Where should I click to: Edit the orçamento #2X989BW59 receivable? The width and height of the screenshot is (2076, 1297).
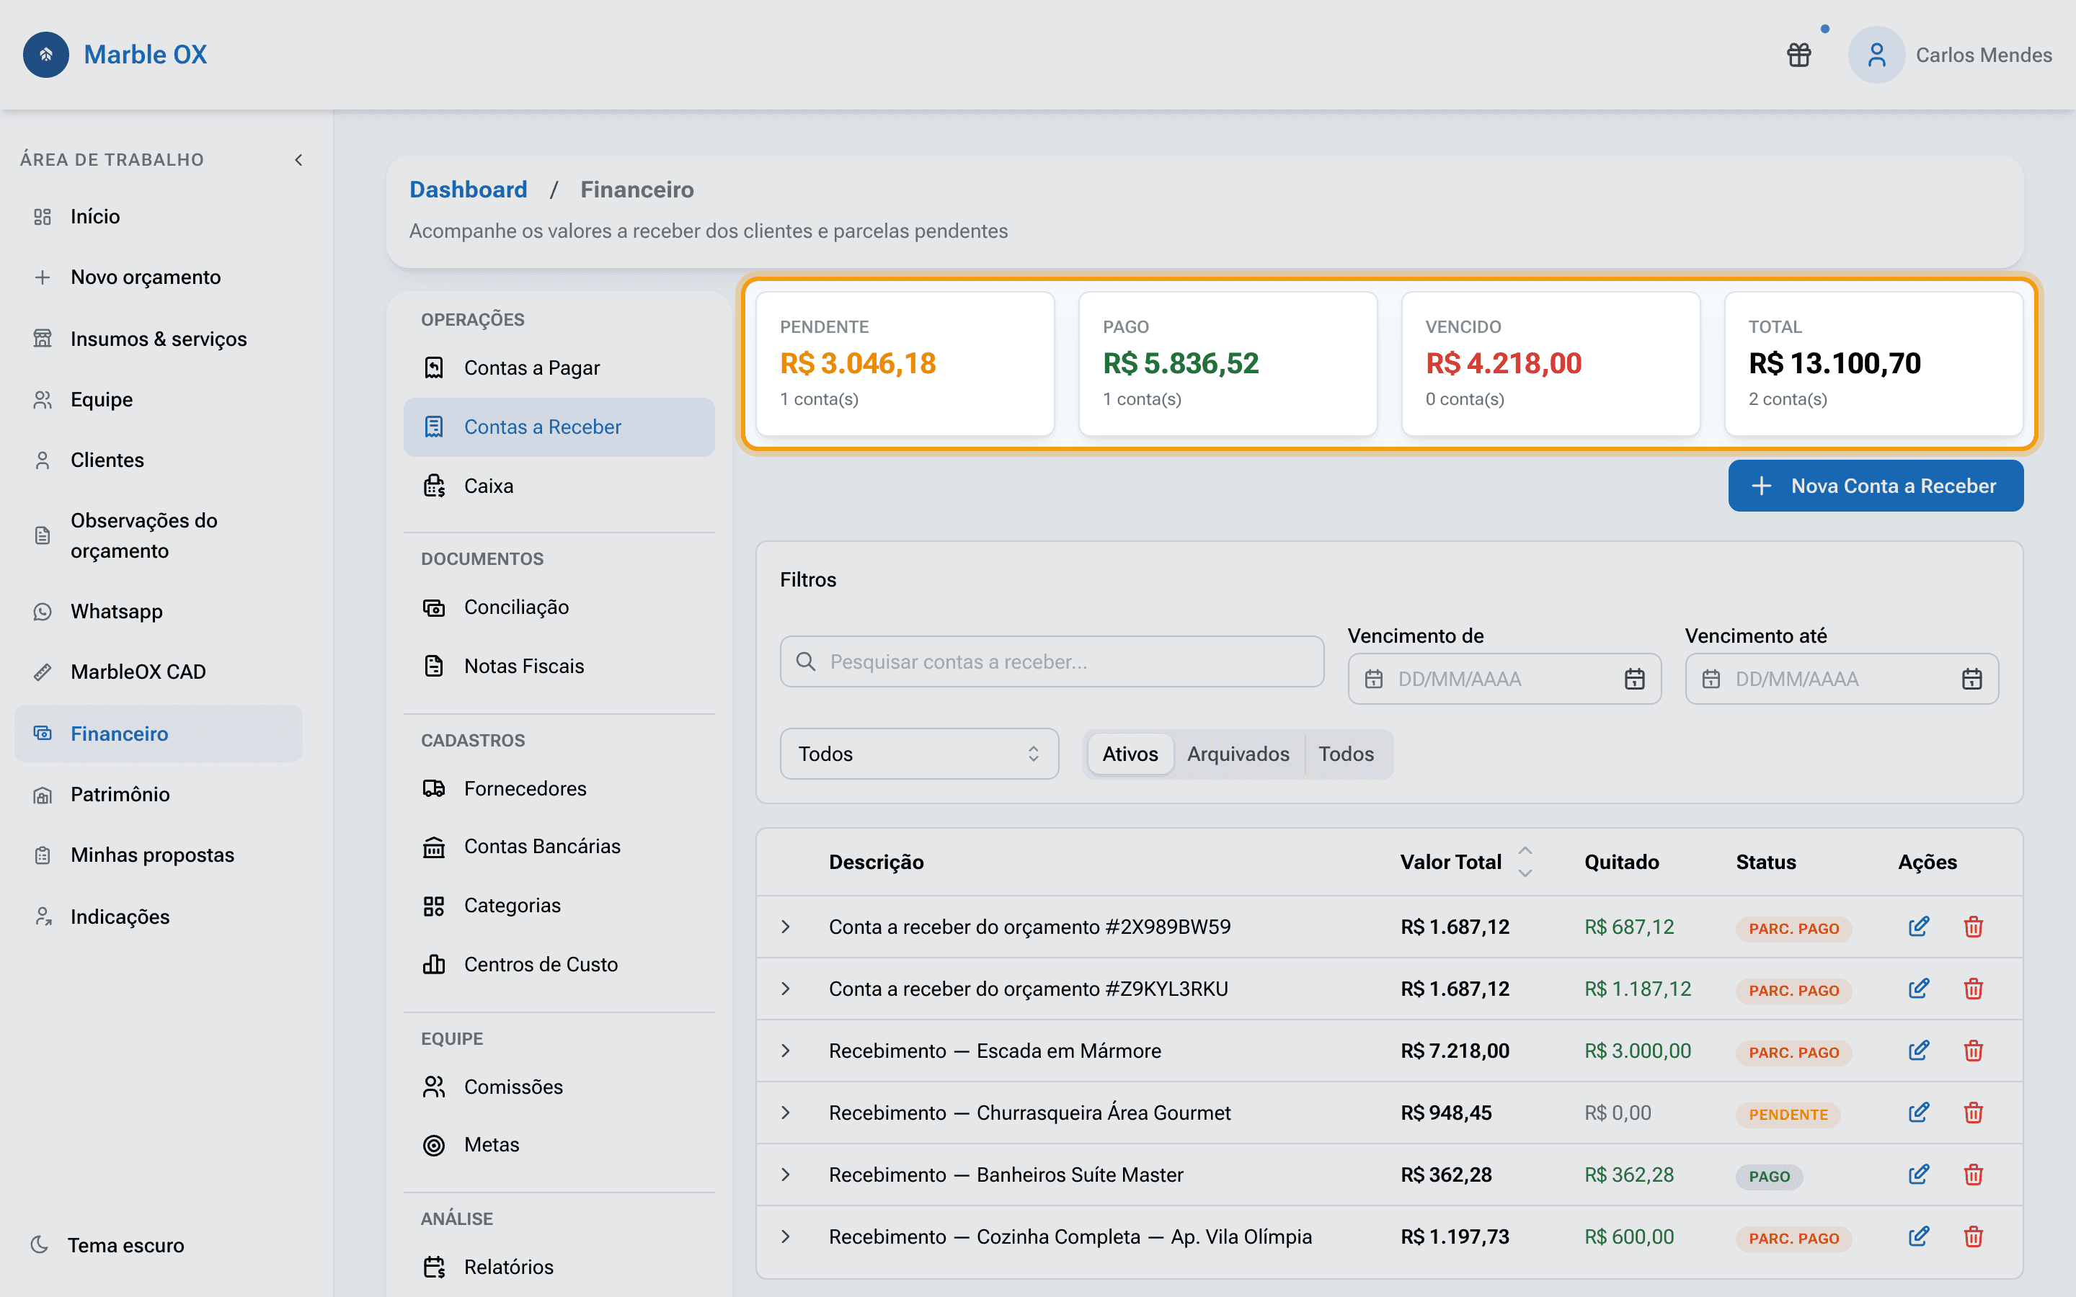1918,927
